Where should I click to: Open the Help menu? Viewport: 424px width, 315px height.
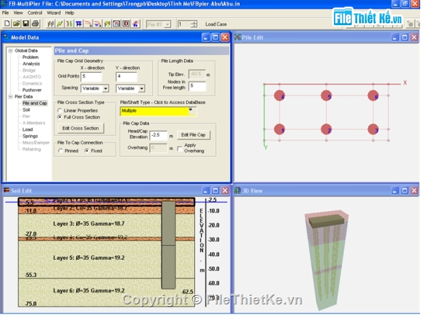click(x=70, y=13)
